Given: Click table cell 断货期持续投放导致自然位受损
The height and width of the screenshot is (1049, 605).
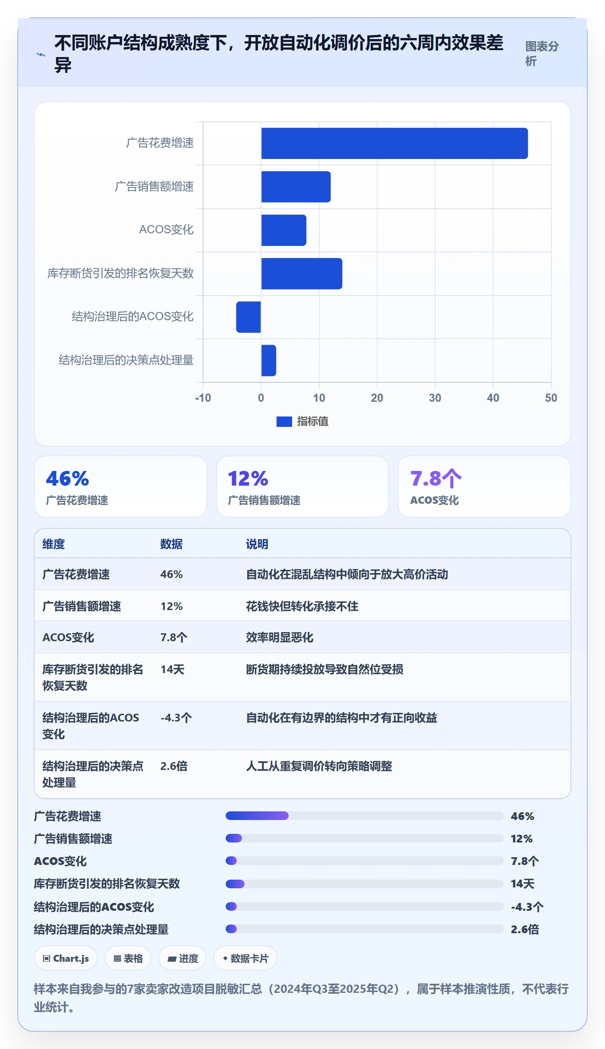Looking at the screenshot, I should (325, 669).
